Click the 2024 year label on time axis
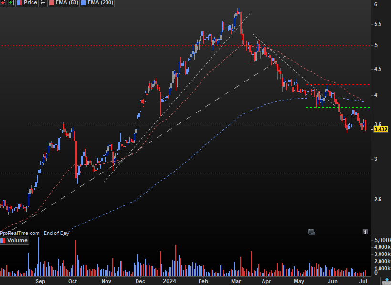The image size is (391, 285). point(169,281)
